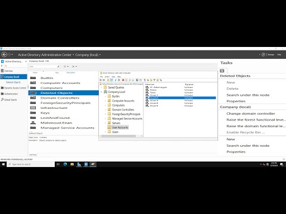Screen dimensions: 286x214
Task: Open Dynamic Access Control in the navigation pane
Action: pos(14,88)
